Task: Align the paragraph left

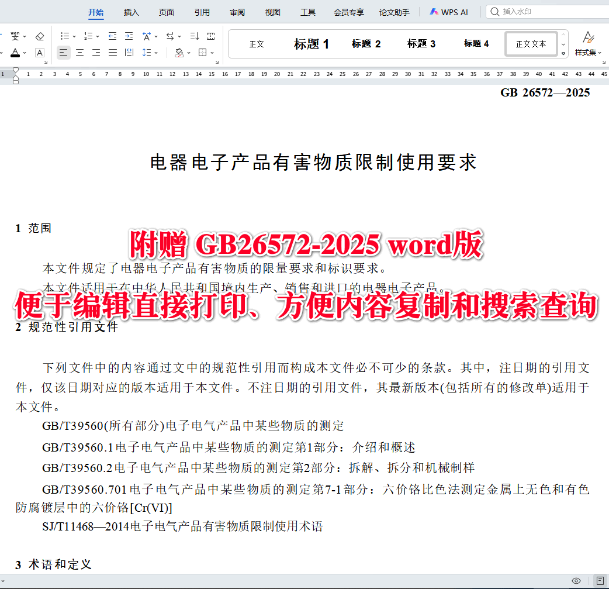Action: click(64, 53)
